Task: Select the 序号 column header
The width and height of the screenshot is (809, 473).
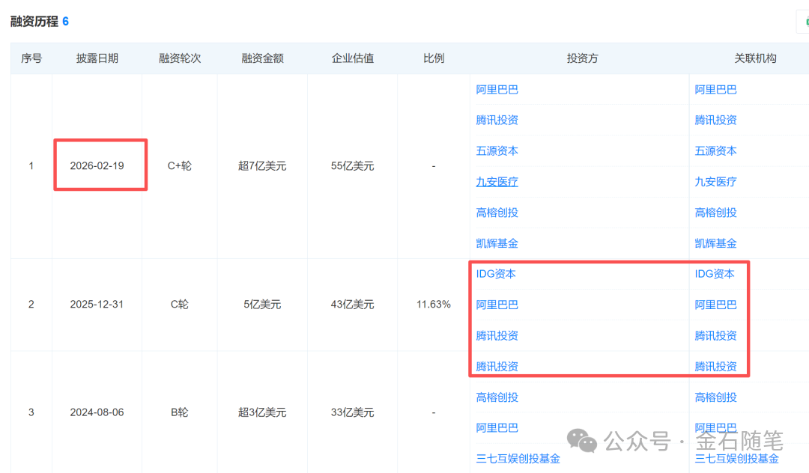Action: 31,58
